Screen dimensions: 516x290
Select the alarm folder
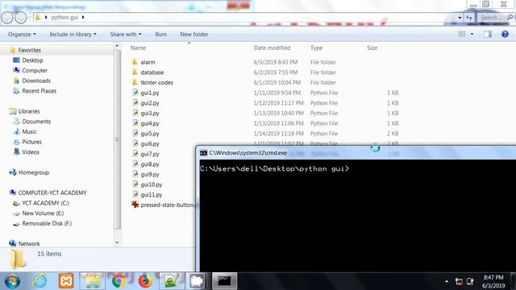click(x=144, y=62)
